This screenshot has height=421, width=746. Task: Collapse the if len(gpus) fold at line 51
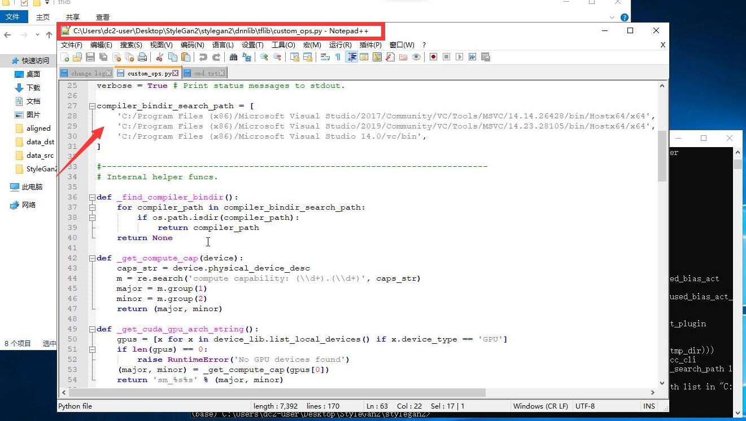pyautogui.click(x=91, y=349)
